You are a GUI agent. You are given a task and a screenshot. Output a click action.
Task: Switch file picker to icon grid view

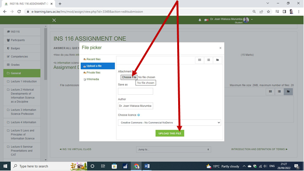pyautogui.click(x=199, y=60)
